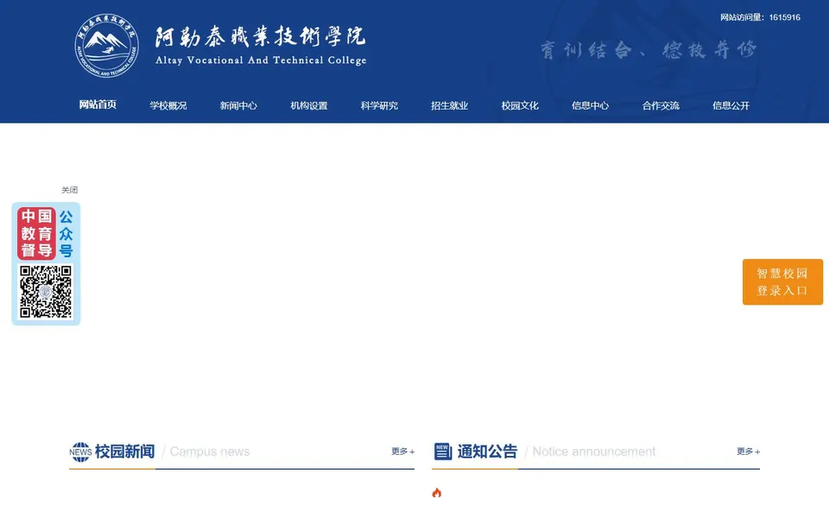Open the 通知公告 section heading
Viewport: 829px width, 518px height.
(487, 452)
